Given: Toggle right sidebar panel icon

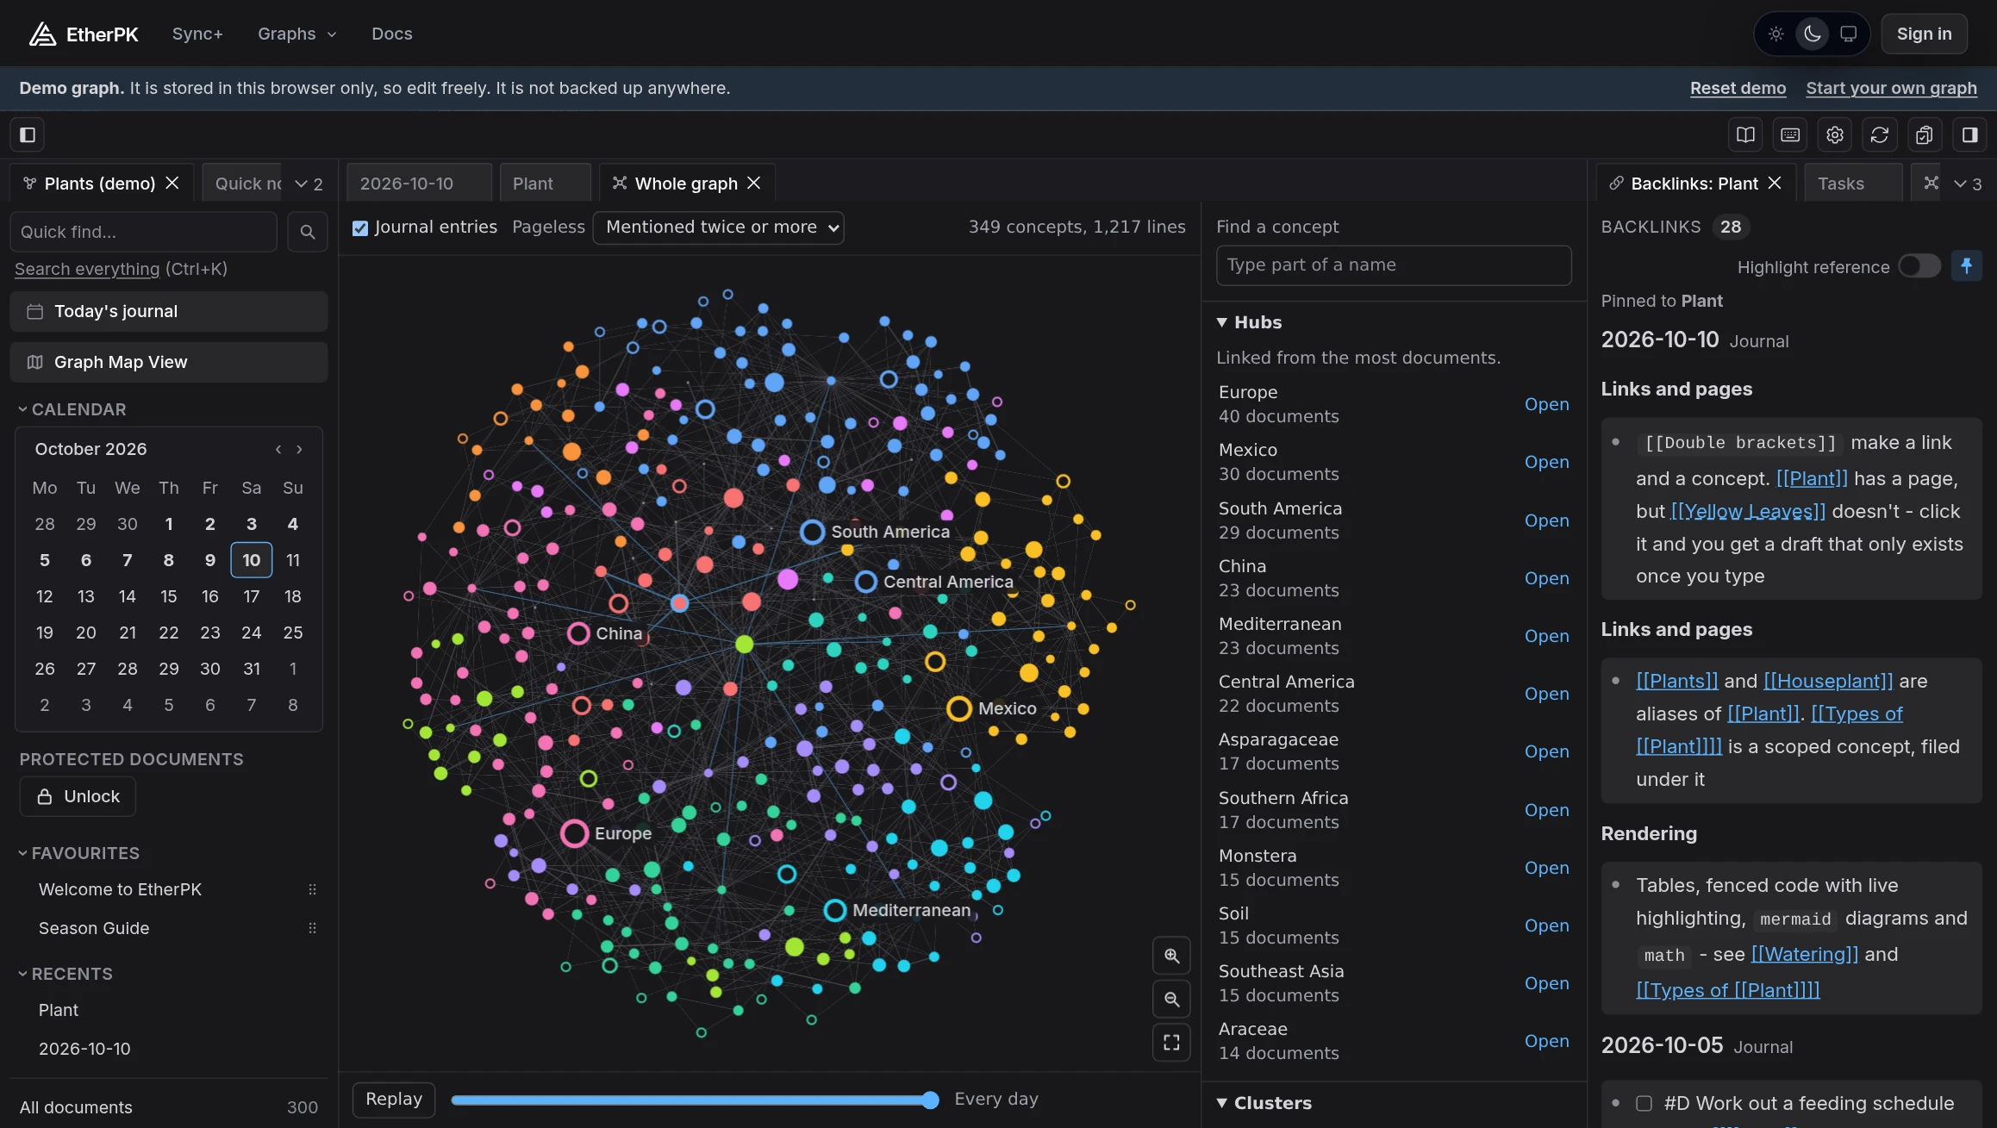Looking at the screenshot, I should [1969, 134].
